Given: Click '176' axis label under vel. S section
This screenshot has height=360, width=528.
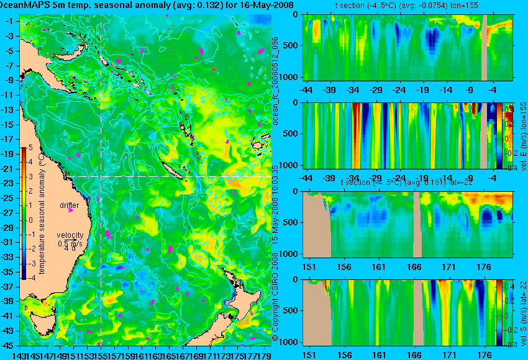Looking at the screenshot, I should (x=485, y=355).
